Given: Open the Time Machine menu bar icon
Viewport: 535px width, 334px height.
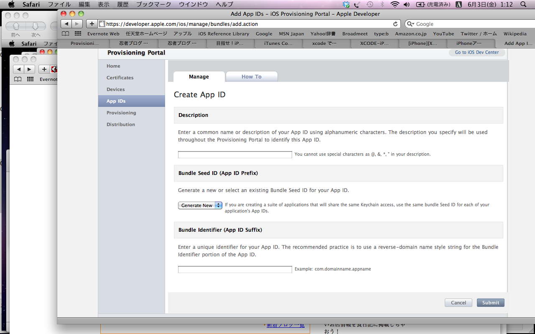Looking at the screenshot, I should pos(370,4).
